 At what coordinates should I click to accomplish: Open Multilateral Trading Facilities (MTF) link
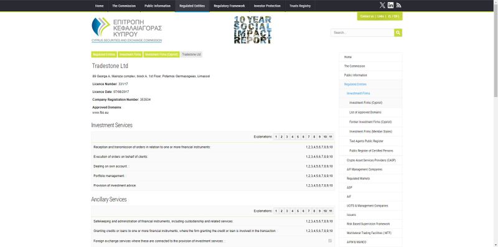370,233
